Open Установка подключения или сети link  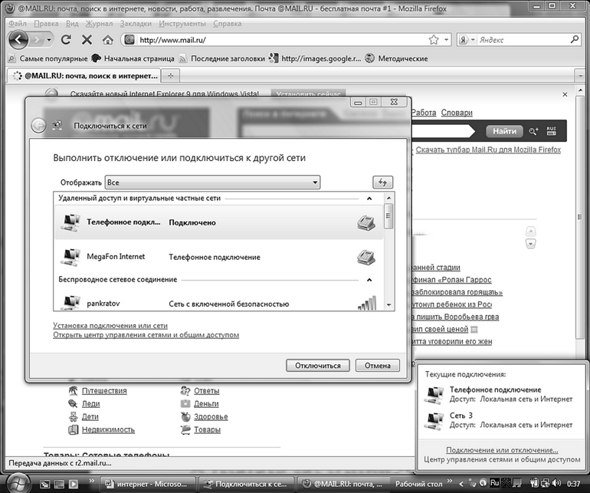coord(110,325)
